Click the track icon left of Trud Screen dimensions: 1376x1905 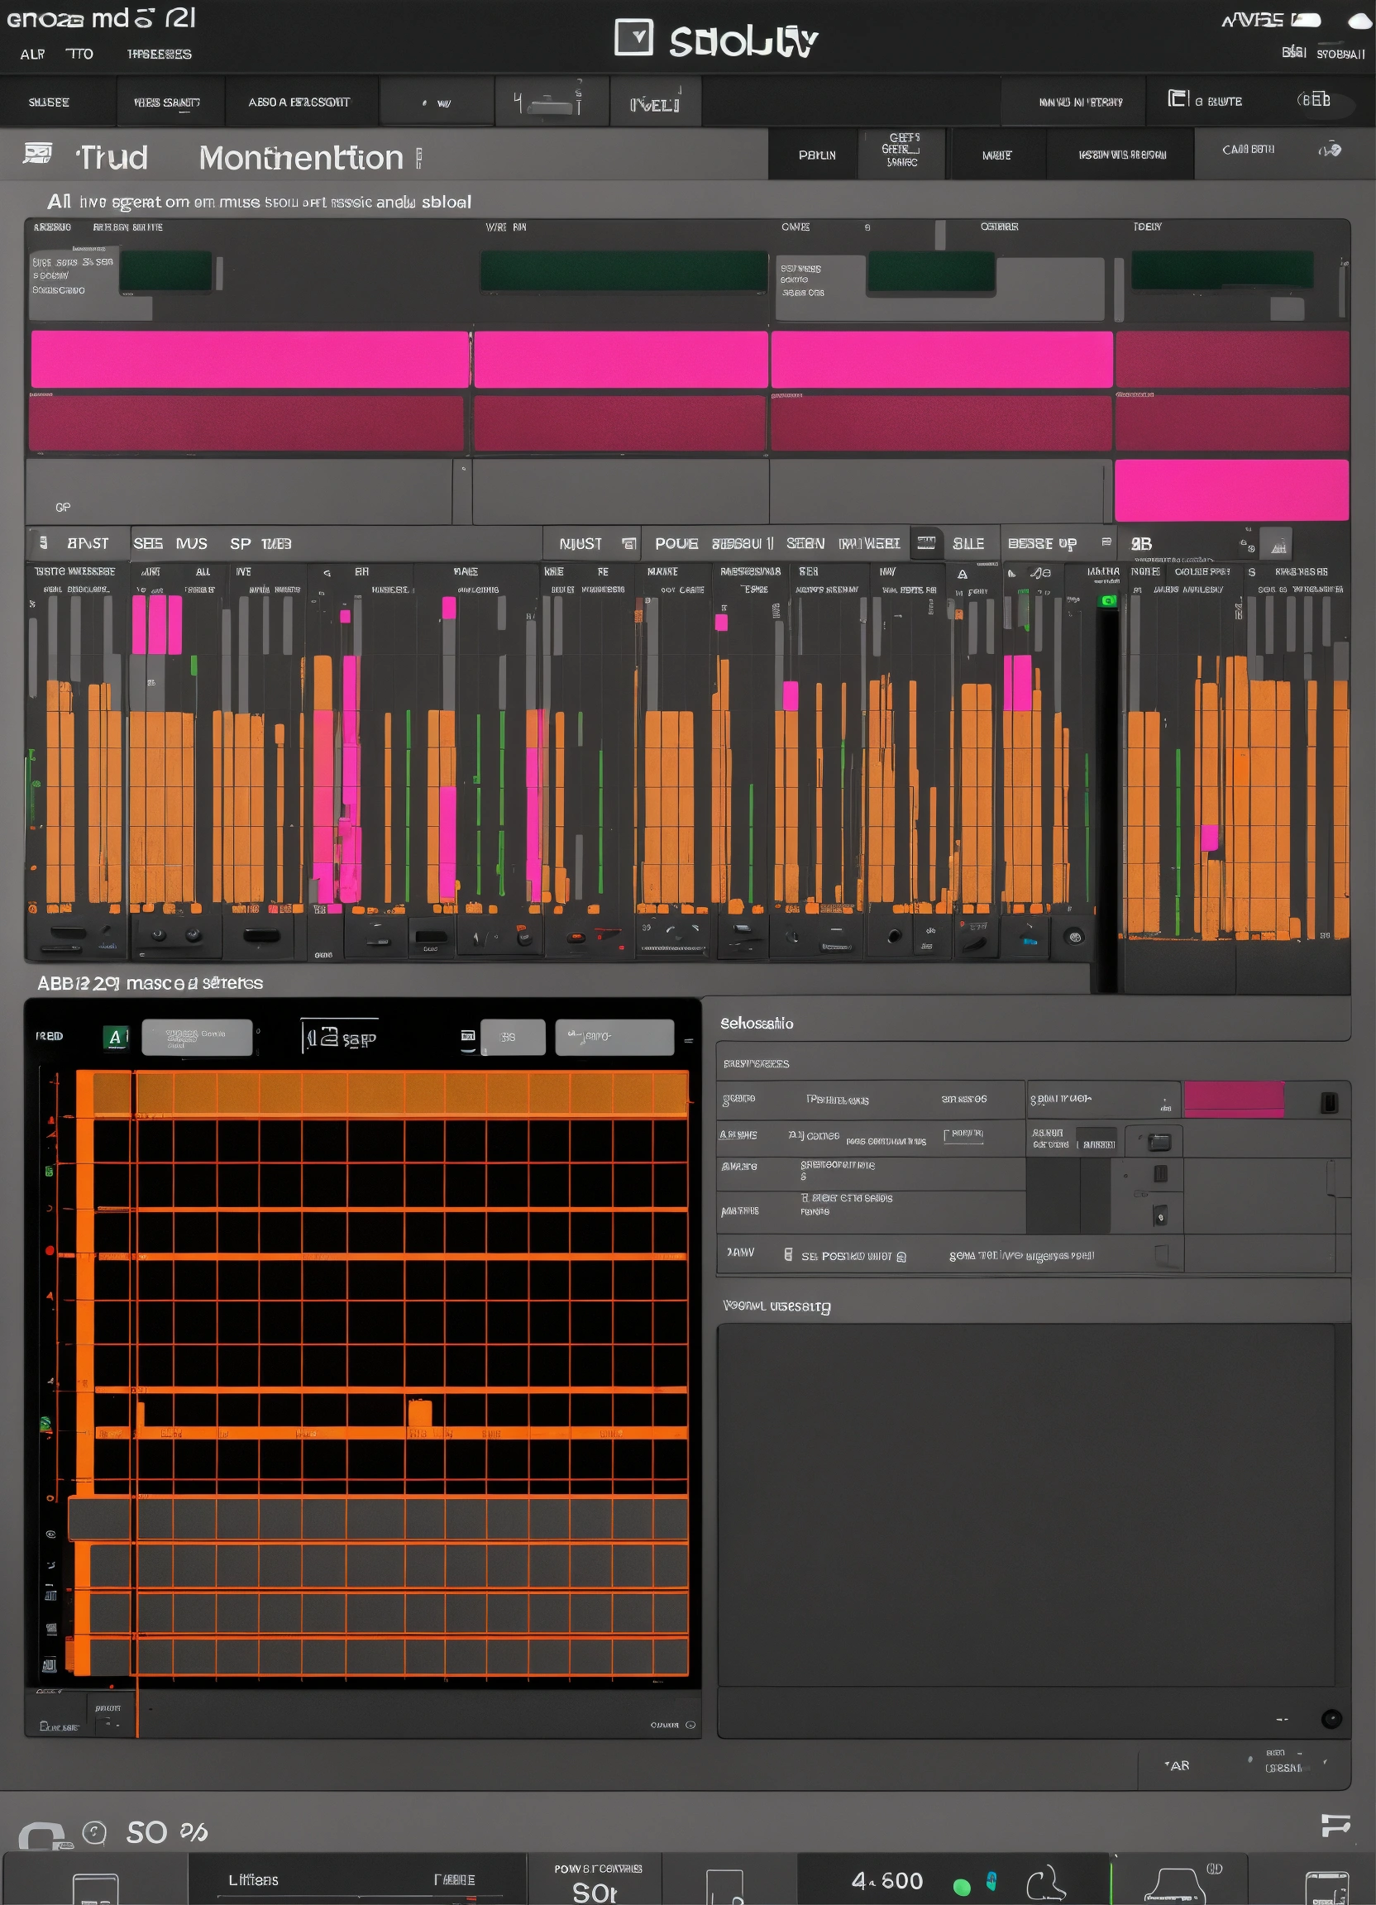38,154
